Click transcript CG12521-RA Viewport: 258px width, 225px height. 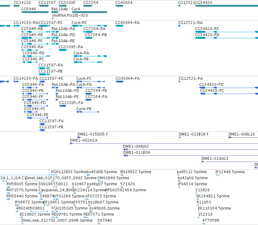click(190, 22)
